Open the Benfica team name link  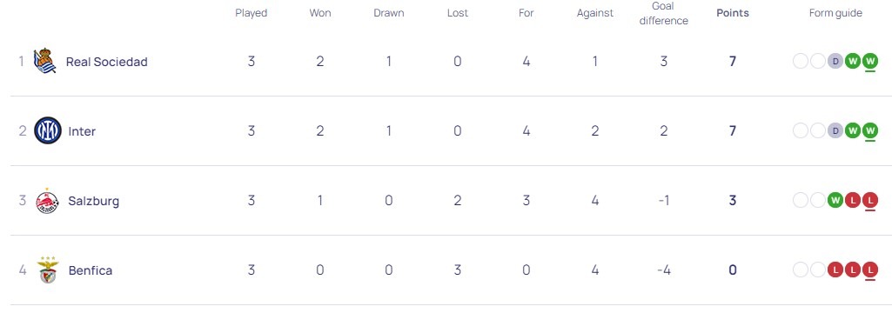tap(91, 270)
